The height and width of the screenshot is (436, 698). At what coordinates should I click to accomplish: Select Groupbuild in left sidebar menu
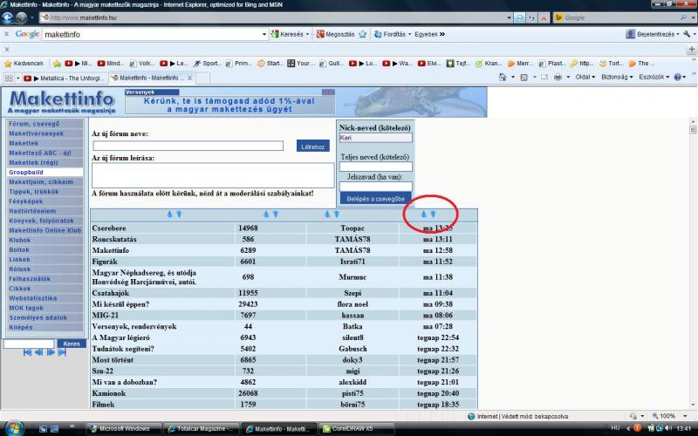pos(26,173)
